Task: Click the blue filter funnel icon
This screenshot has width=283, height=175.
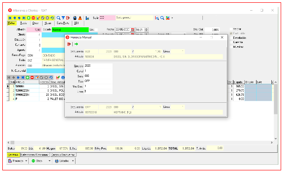Action: coord(63,18)
